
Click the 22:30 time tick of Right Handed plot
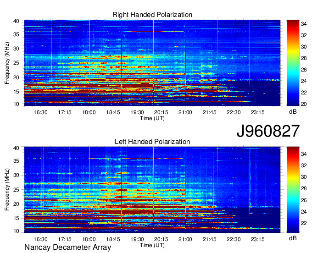pyautogui.click(x=234, y=112)
